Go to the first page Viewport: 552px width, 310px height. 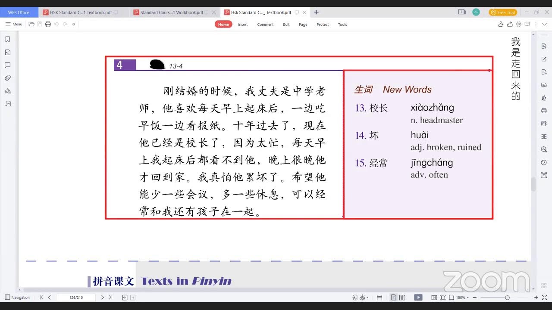coord(41,297)
